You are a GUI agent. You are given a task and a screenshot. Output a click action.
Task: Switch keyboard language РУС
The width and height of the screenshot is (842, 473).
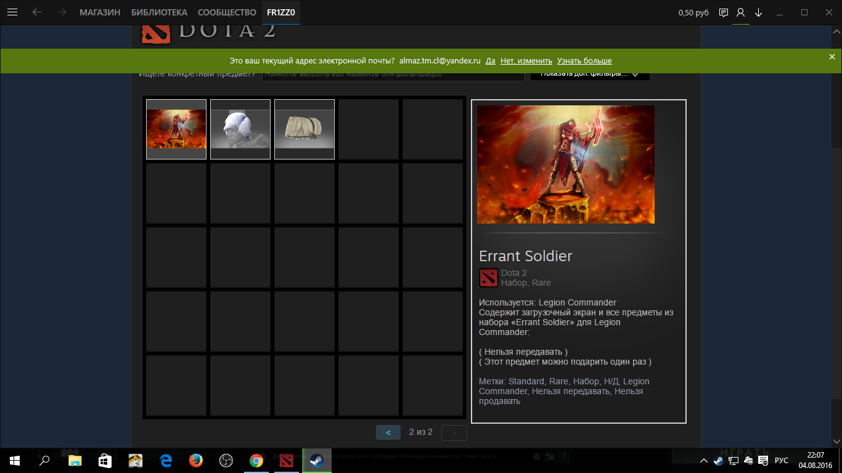click(x=782, y=461)
